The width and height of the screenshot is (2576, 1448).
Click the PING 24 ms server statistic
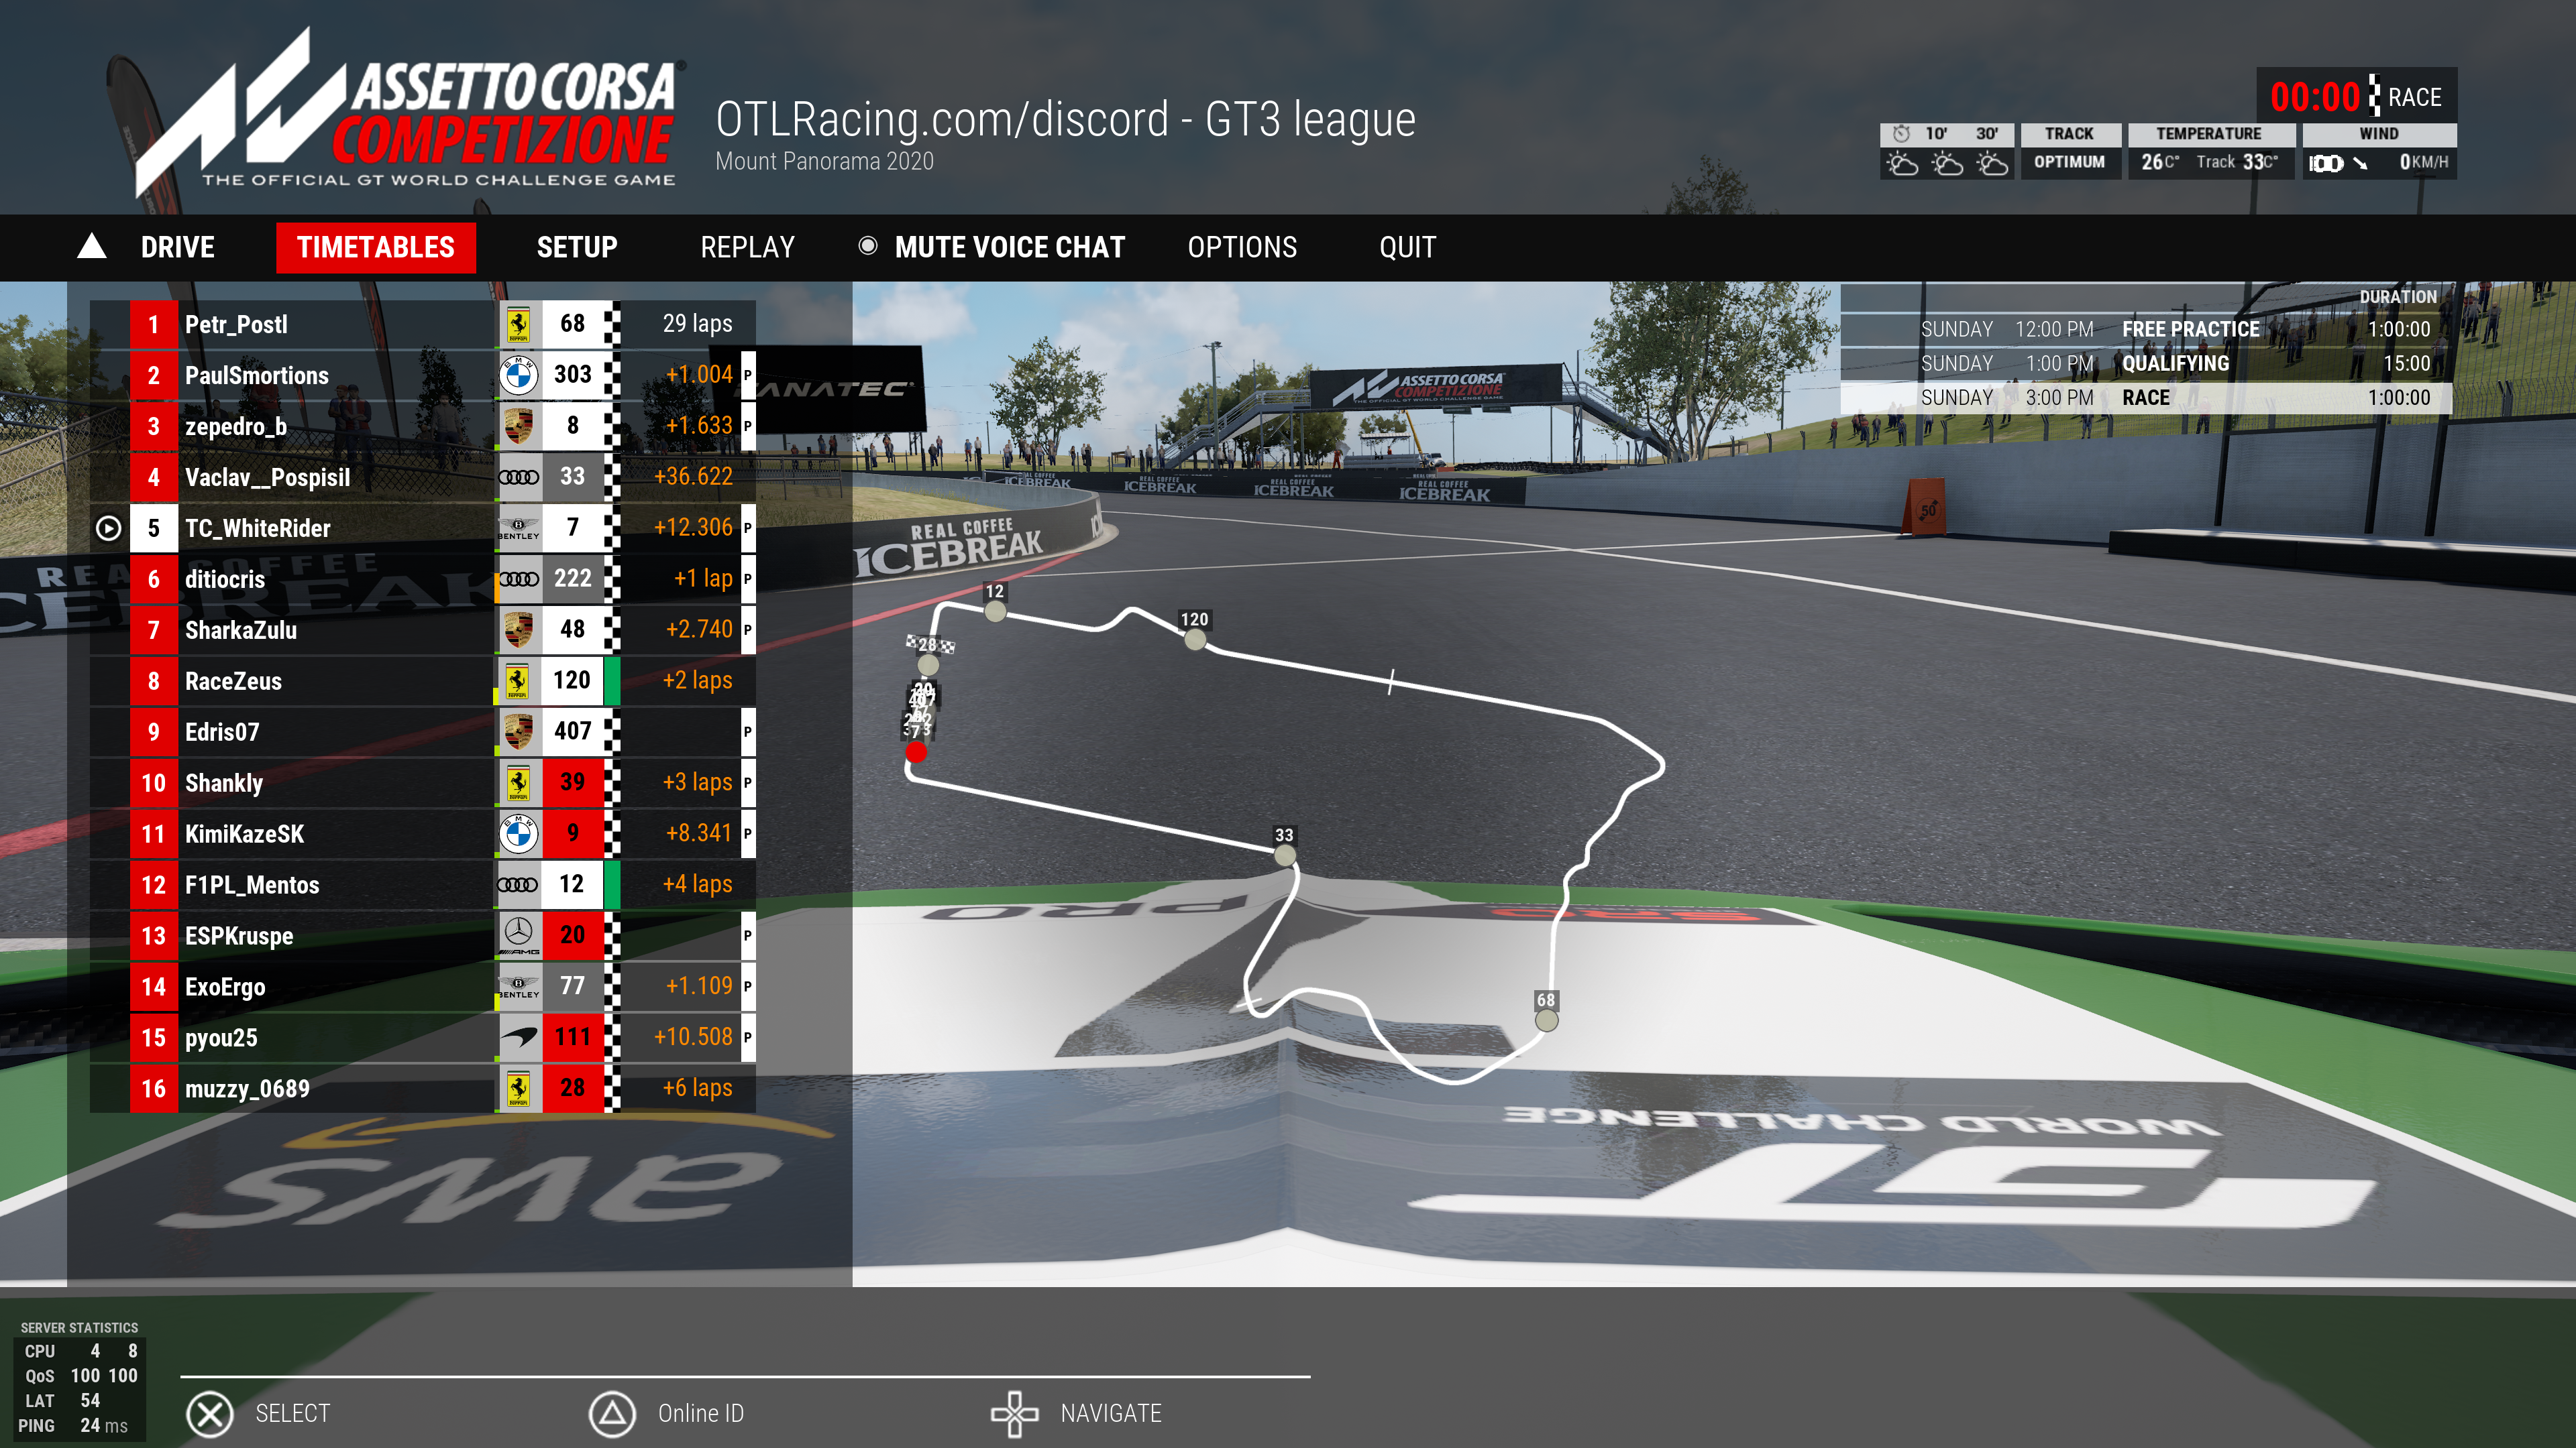coord(73,1425)
